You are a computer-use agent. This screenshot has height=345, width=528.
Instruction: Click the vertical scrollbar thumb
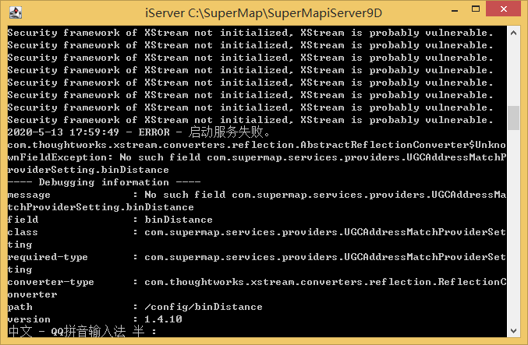(513, 118)
